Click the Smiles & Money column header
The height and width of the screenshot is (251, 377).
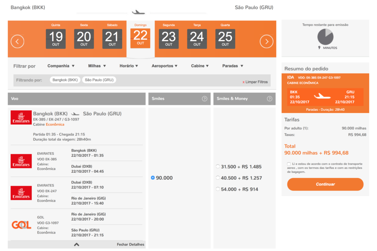click(x=244, y=99)
